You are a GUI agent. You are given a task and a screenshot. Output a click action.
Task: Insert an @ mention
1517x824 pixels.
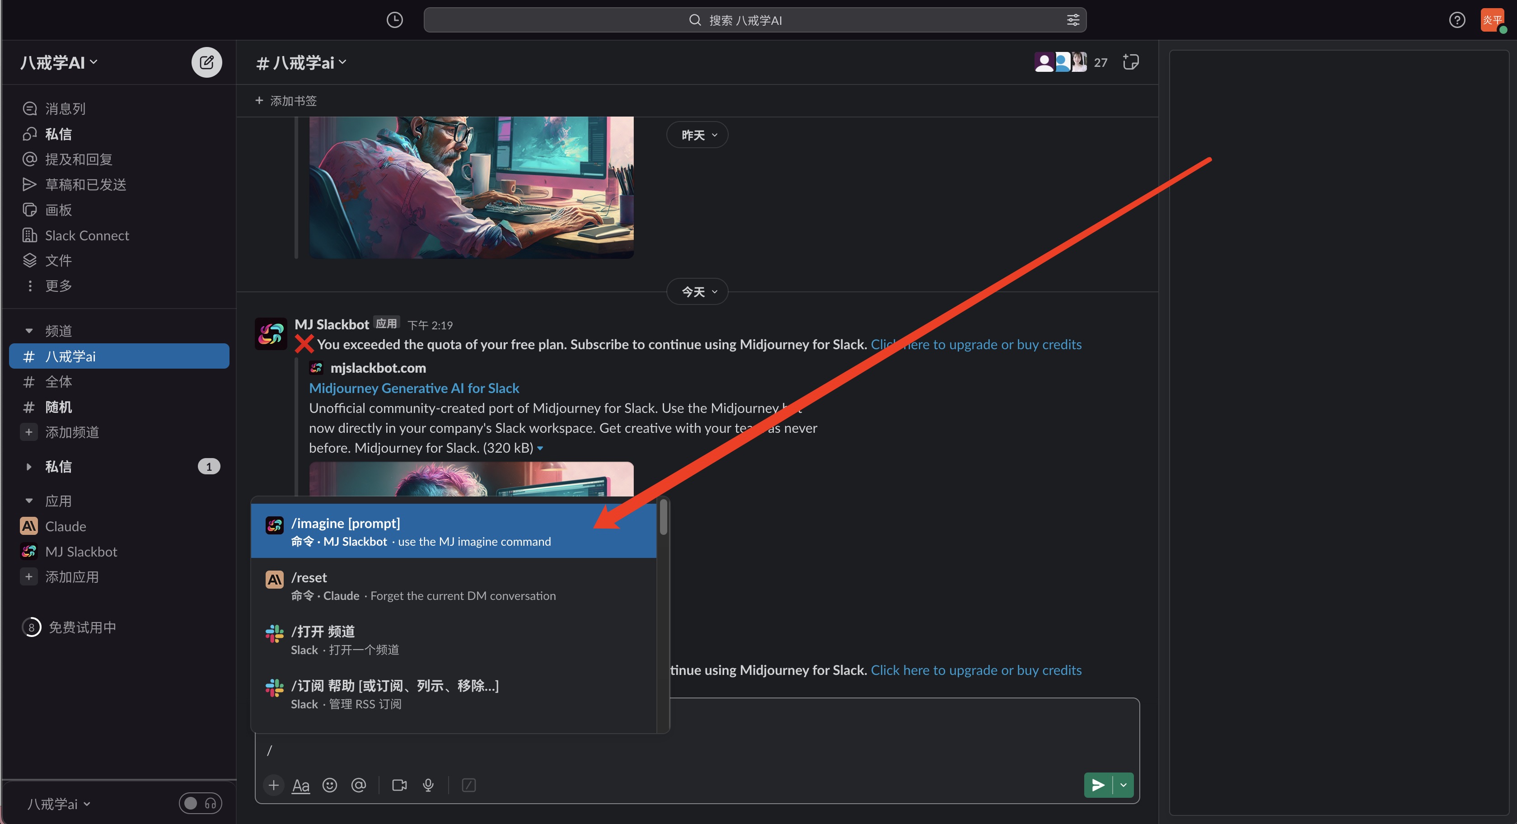[x=359, y=785]
